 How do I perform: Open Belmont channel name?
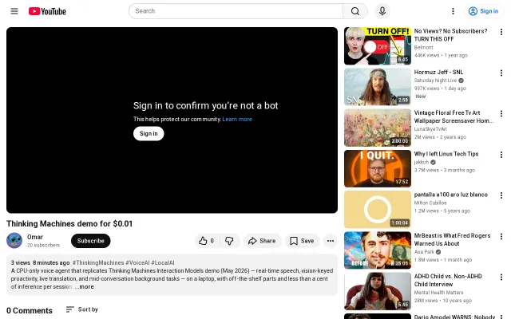tap(423, 47)
